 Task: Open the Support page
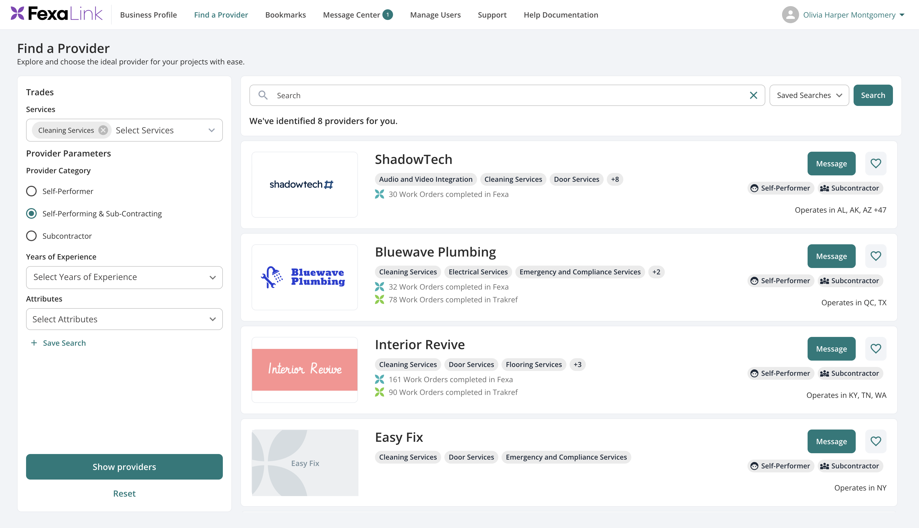pos(492,15)
